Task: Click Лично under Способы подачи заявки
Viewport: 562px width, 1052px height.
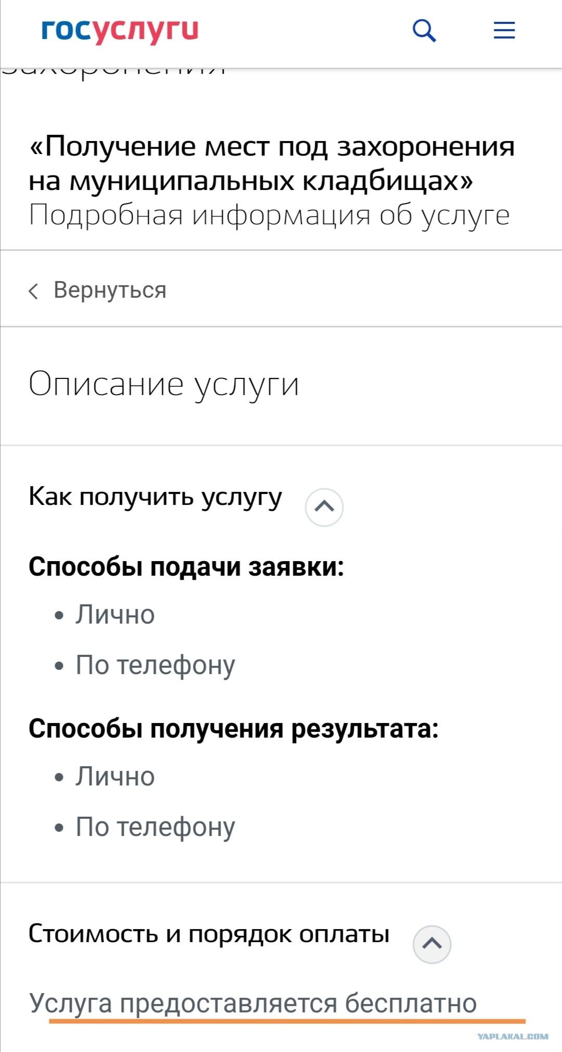Action: coord(115,615)
